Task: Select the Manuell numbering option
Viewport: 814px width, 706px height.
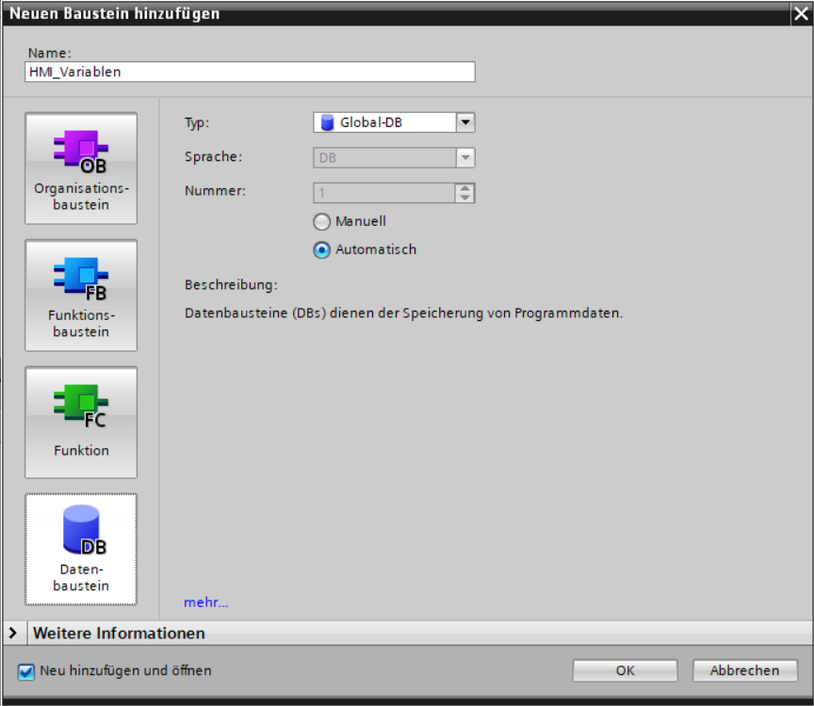Action: 322,222
